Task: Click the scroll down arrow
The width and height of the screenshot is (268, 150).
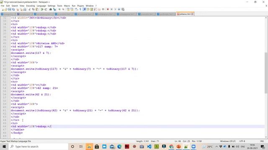Action: coord(266,137)
